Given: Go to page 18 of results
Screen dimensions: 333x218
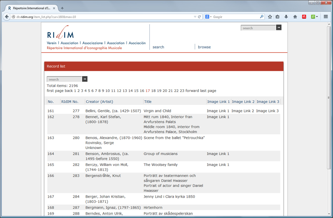Looking at the screenshot, I should [x=154, y=91].
